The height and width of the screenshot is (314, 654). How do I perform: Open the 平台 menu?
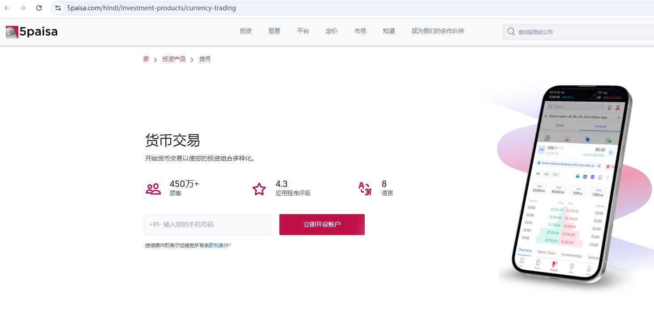click(x=303, y=31)
